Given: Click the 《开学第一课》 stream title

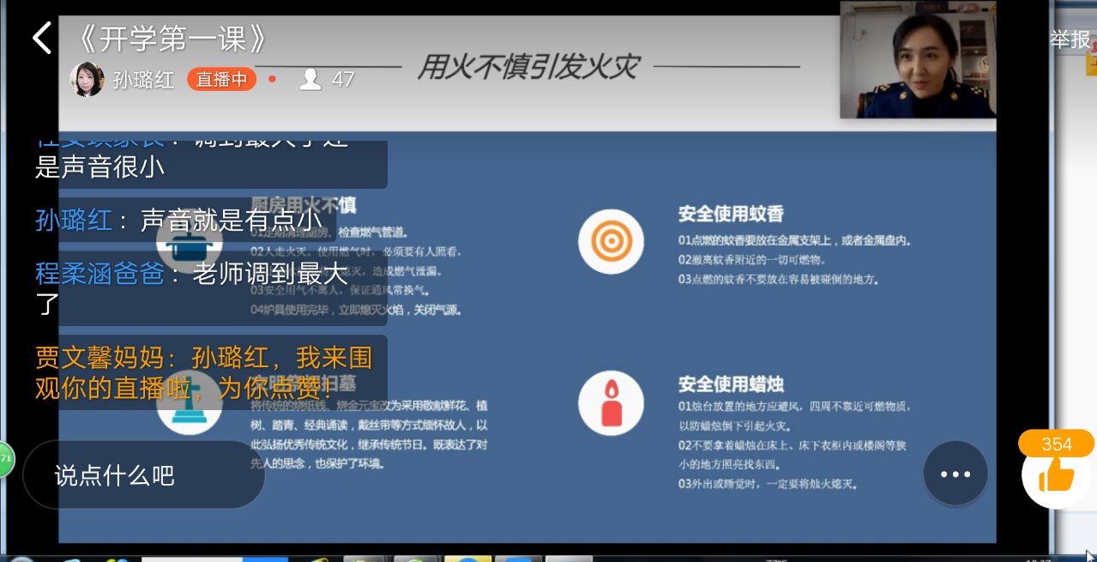Looking at the screenshot, I should point(172,39).
